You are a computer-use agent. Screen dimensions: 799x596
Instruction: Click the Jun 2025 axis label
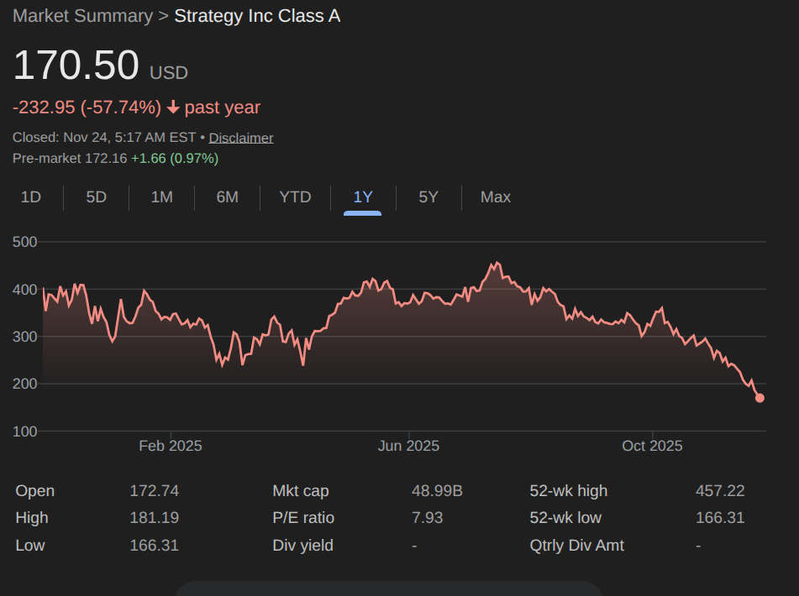408,446
